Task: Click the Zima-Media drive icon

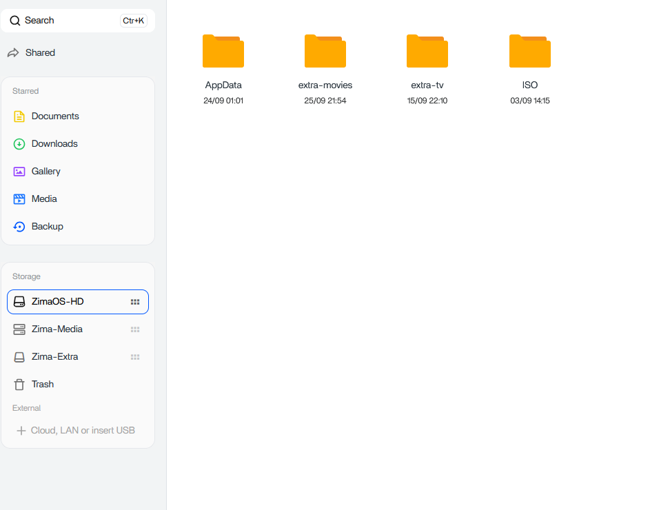Action: [19, 329]
